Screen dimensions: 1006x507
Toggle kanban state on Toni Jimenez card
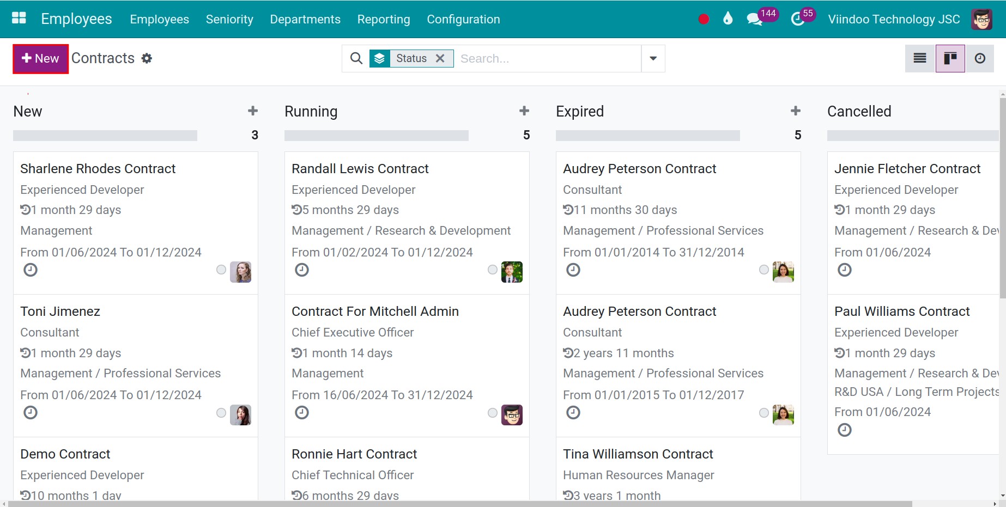pos(221,413)
